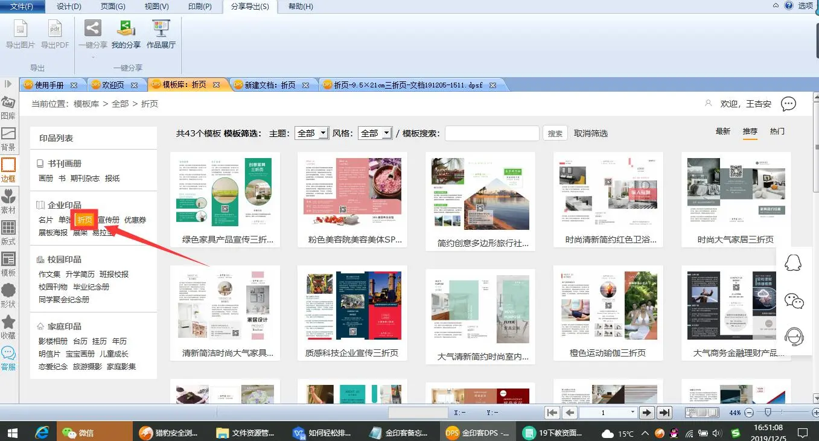Open the 主题 theme filter dropdown

click(311, 133)
